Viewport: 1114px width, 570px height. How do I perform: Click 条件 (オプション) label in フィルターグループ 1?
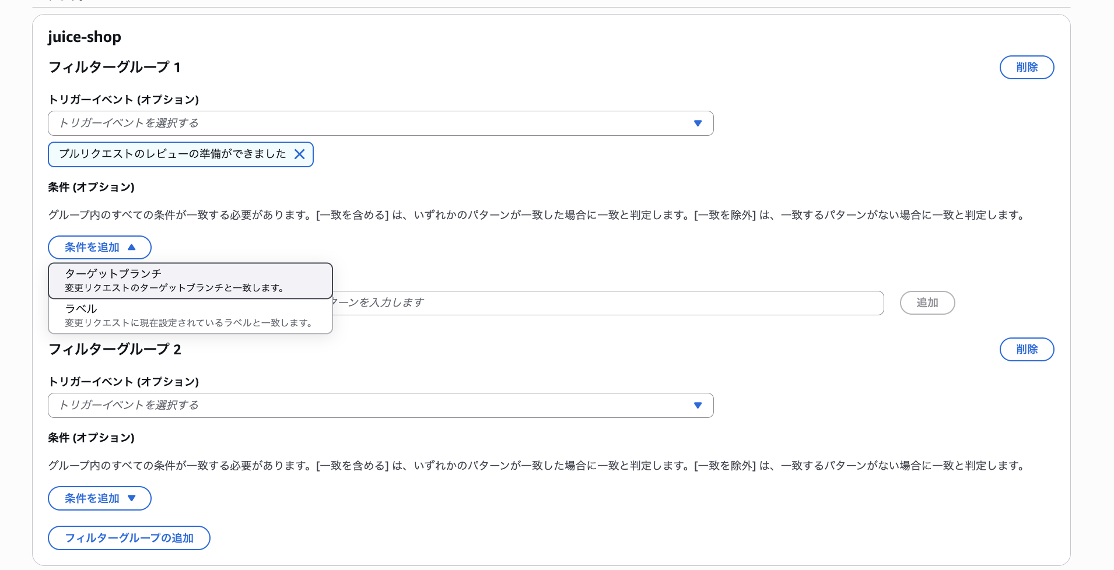click(91, 187)
